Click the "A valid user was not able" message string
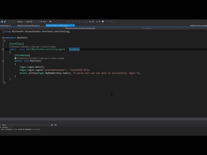The width and height of the screenshot is (207, 155). [105, 73]
